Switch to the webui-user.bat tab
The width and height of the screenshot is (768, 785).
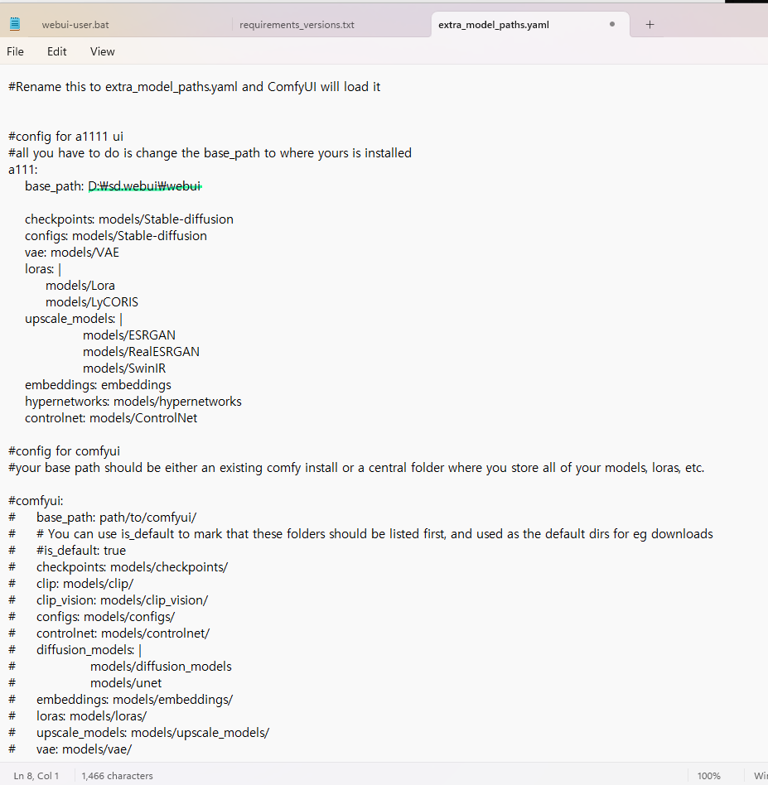point(75,25)
